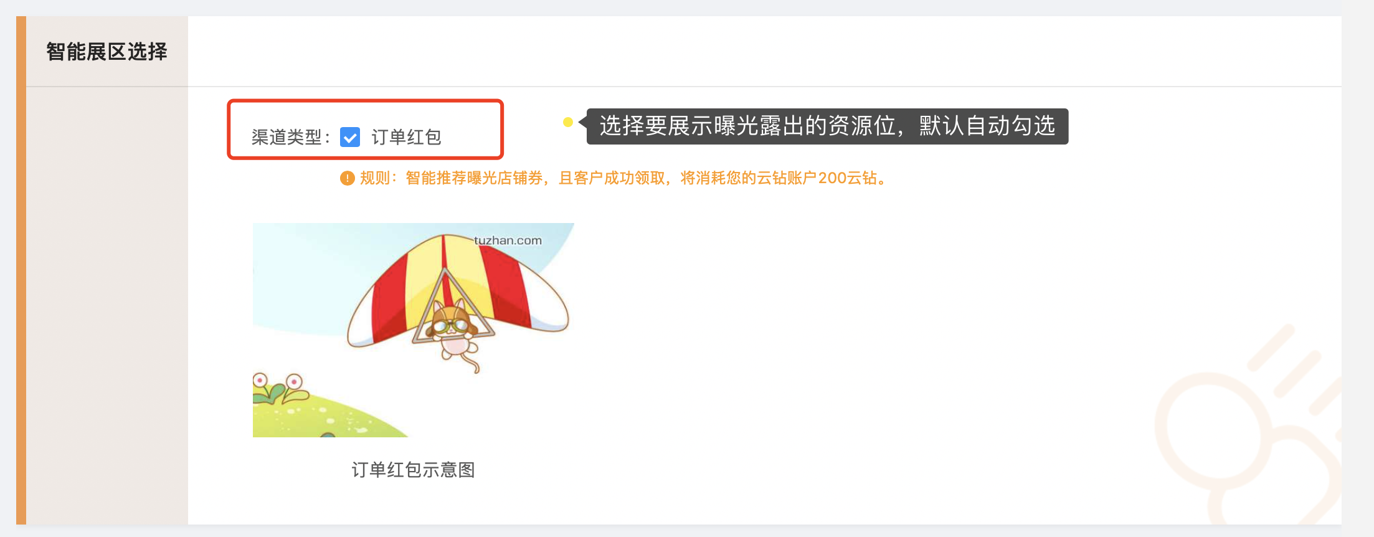Click the red highlighted channel type box
1374x537 pixels.
coord(365,129)
